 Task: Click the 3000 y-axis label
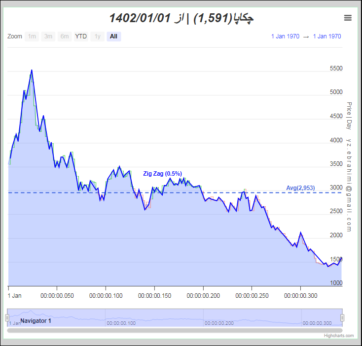coord(336,188)
